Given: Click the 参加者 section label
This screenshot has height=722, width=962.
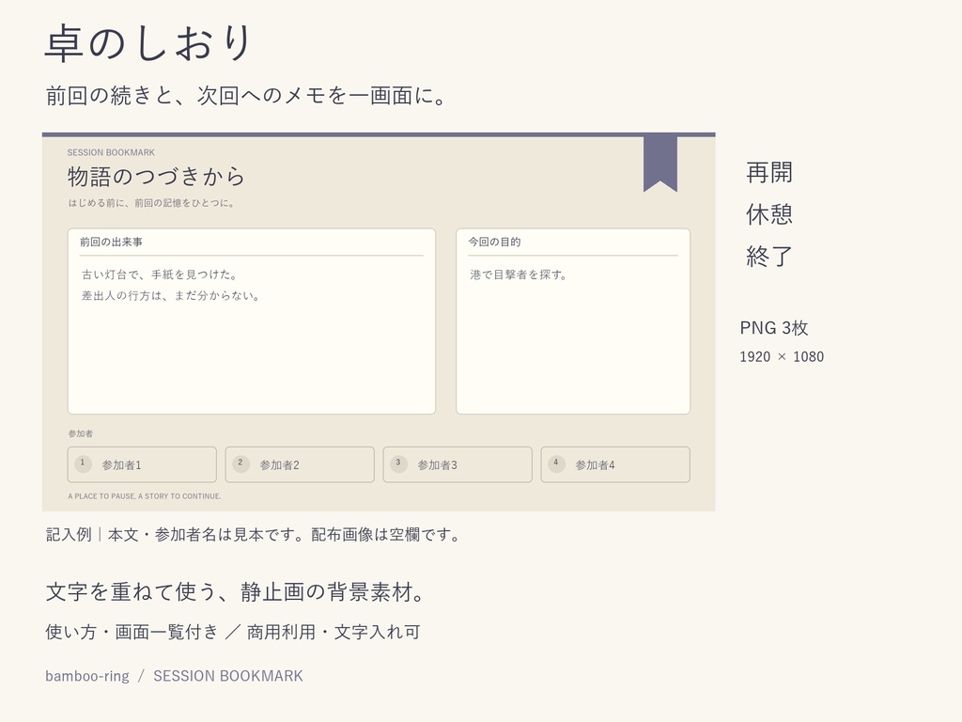Looking at the screenshot, I should pyautogui.click(x=81, y=433).
